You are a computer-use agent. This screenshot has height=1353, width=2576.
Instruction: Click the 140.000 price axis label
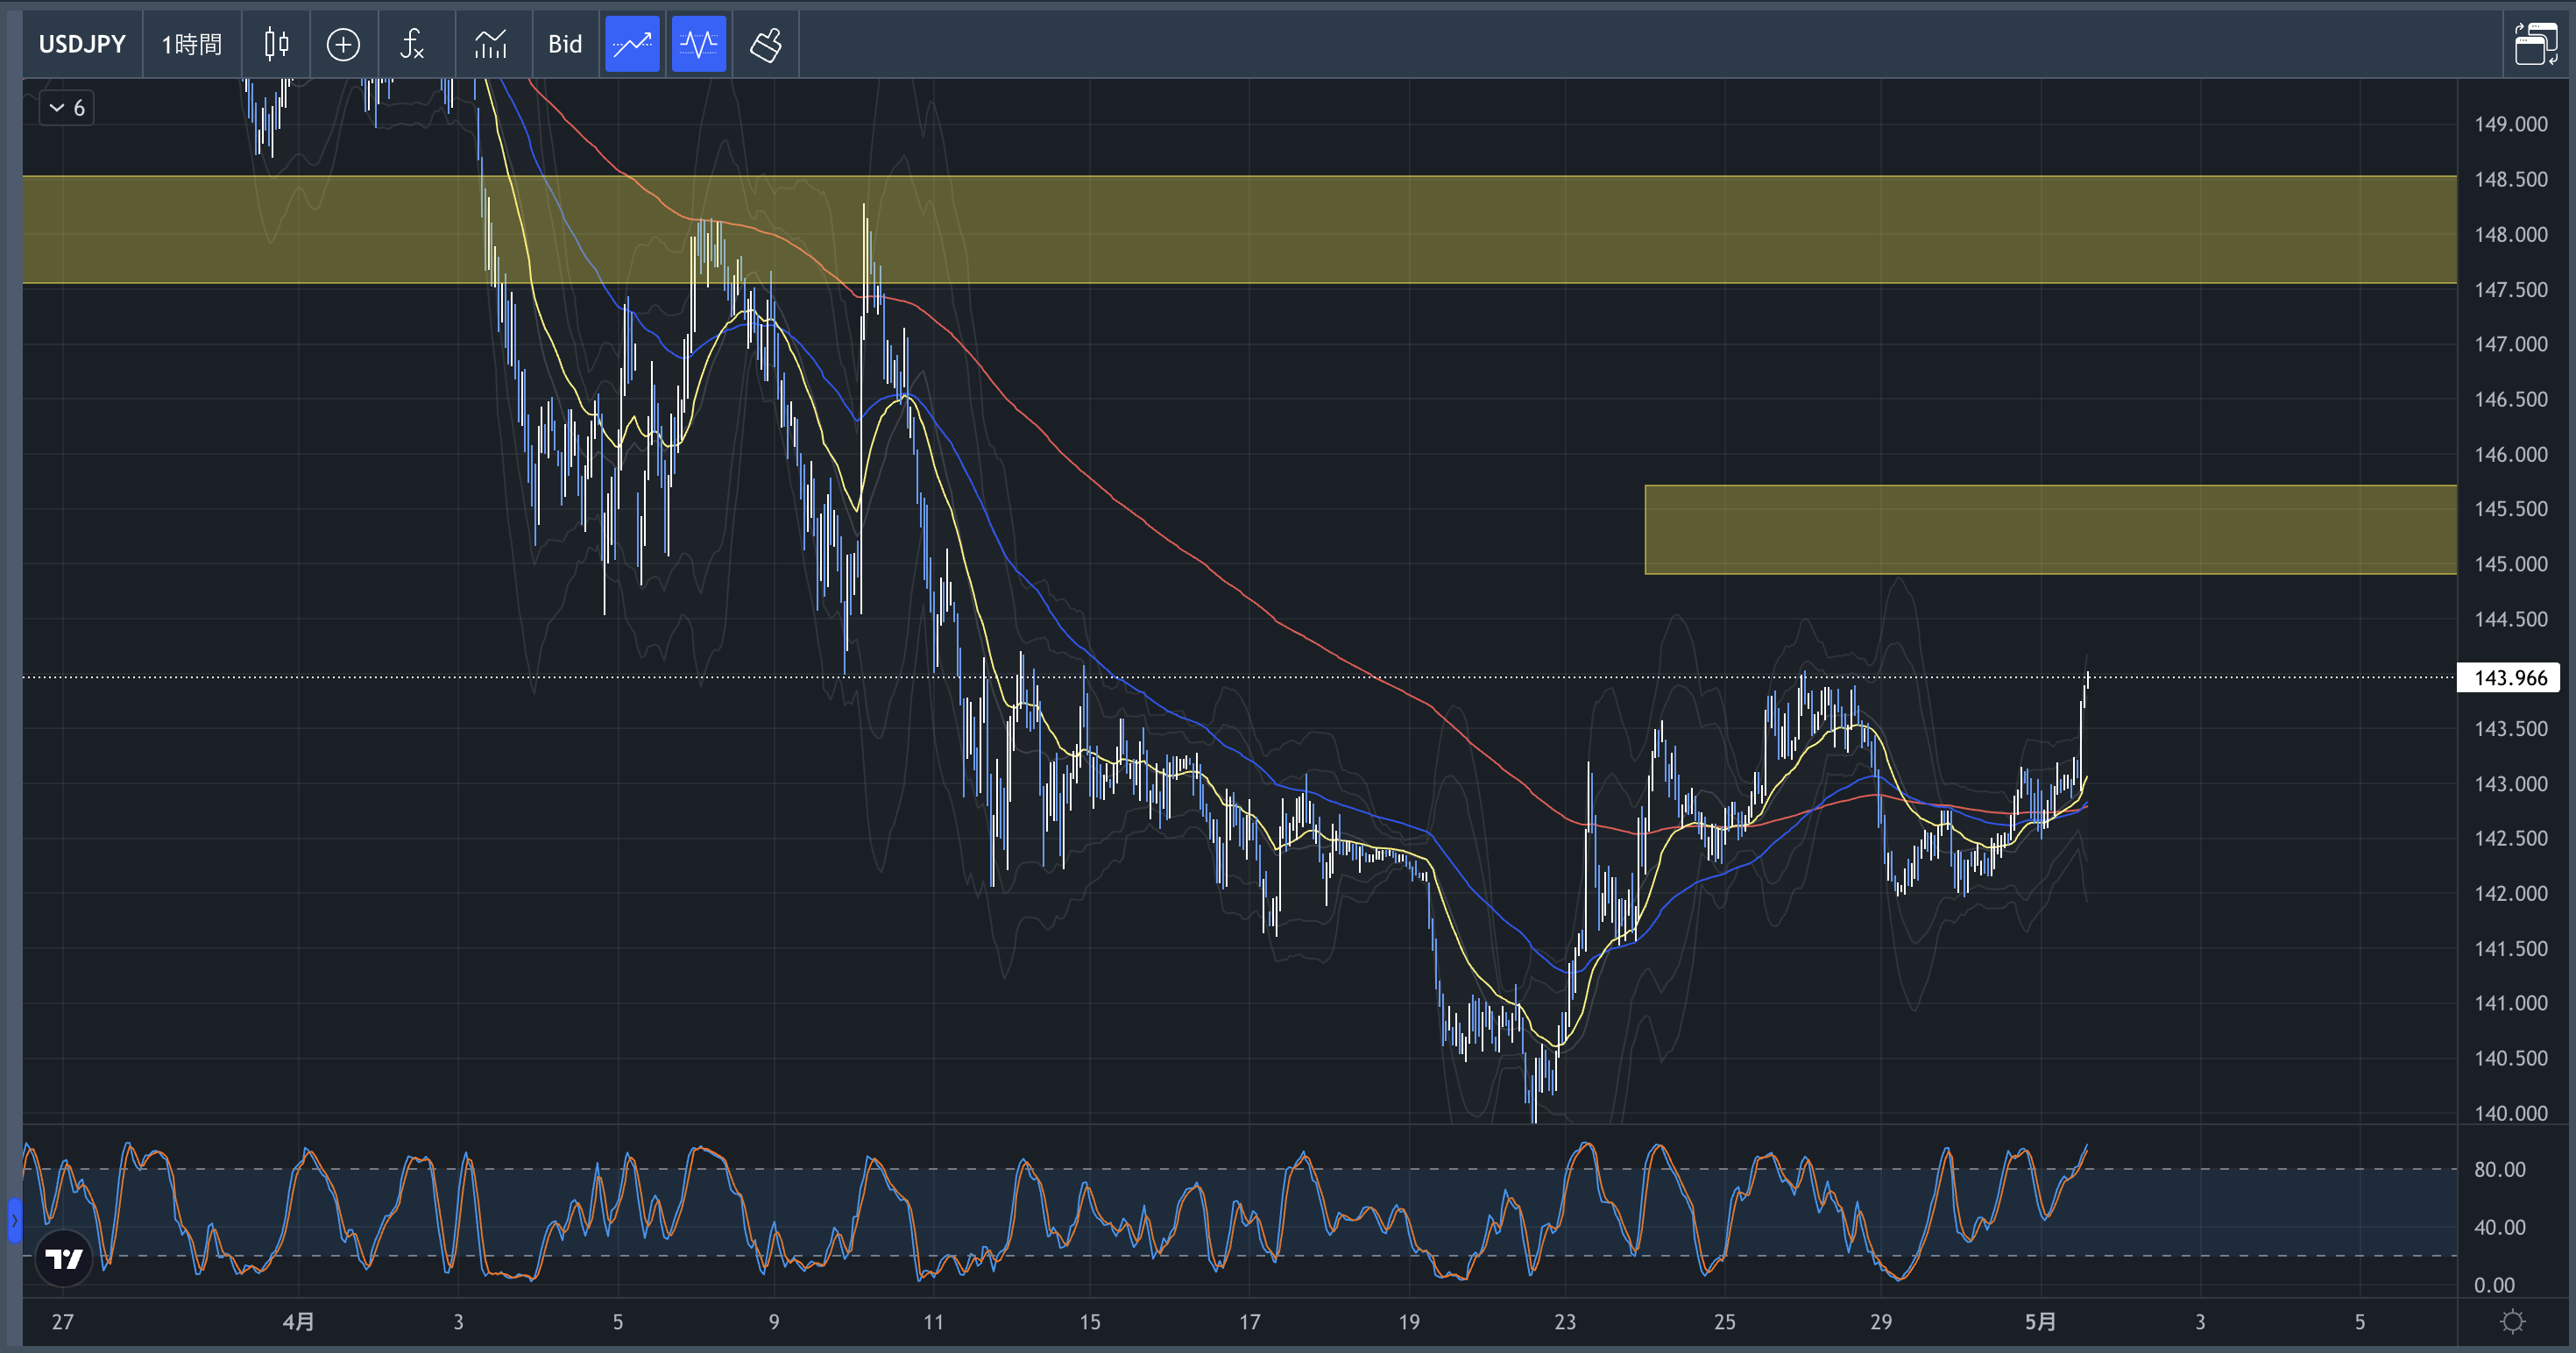pyautogui.click(x=2510, y=1113)
